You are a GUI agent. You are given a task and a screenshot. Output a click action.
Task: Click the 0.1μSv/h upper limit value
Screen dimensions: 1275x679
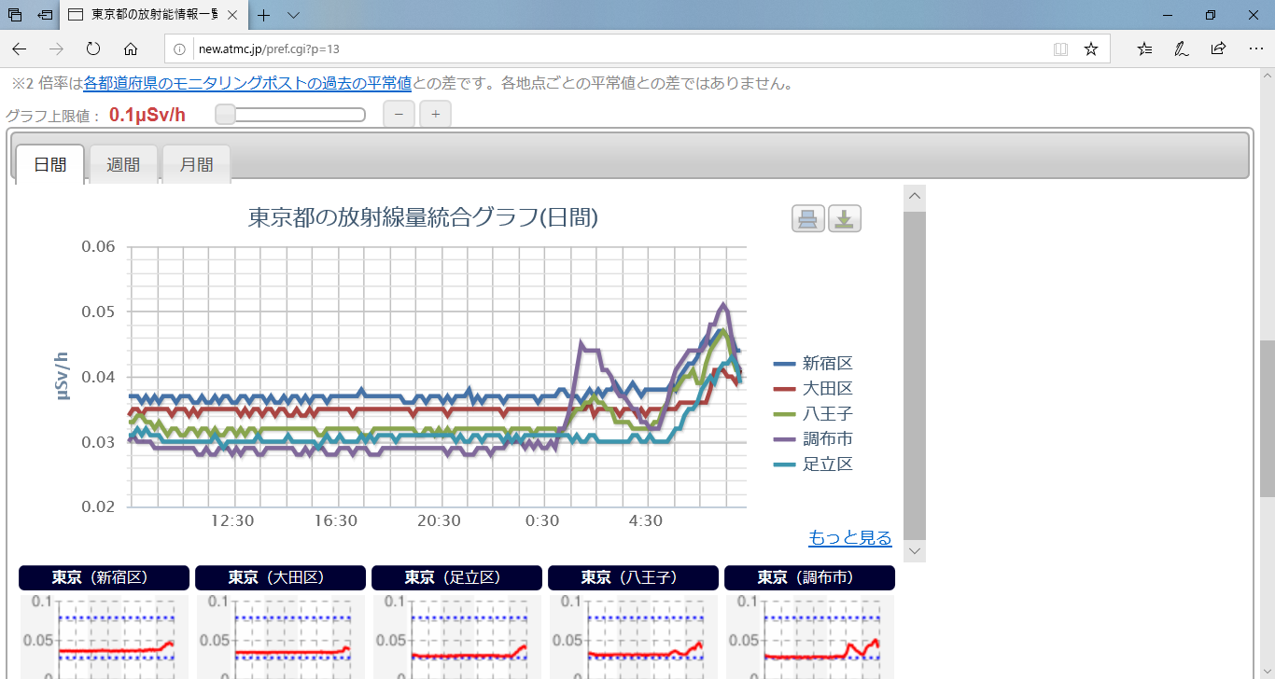point(147,116)
